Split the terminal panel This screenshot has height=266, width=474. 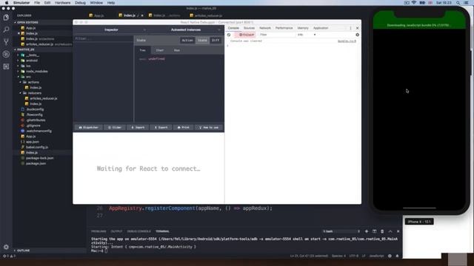point(374,231)
